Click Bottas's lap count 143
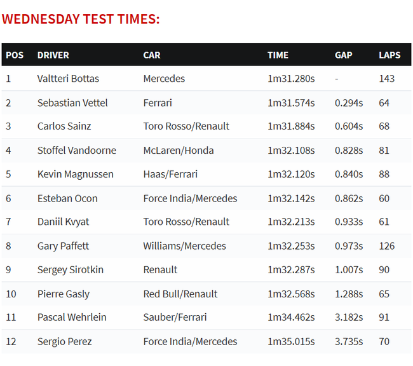The width and height of the screenshot is (413, 366). (387, 79)
